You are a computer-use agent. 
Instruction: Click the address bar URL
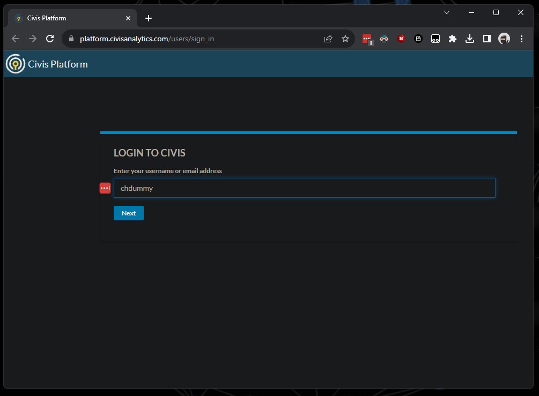[147, 39]
